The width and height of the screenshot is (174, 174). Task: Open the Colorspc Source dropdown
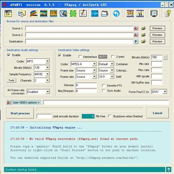coord(112,71)
